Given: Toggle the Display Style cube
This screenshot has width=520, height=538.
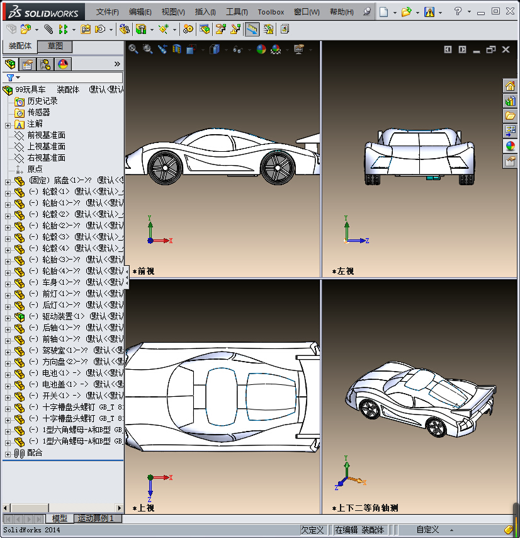Looking at the screenshot, I should pos(214,49).
